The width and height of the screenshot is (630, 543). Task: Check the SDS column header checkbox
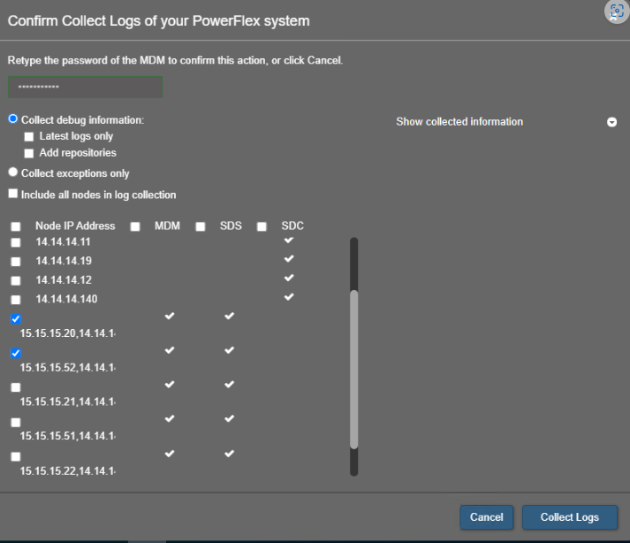[x=201, y=226]
